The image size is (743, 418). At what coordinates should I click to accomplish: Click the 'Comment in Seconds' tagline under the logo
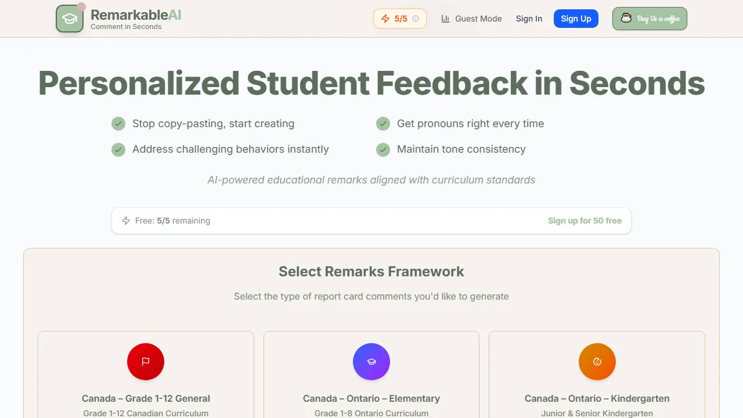coord(127,26)
